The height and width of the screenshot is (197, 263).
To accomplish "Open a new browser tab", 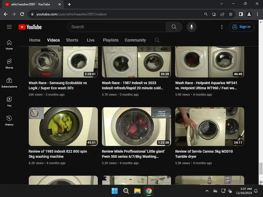I will [69, 4].
